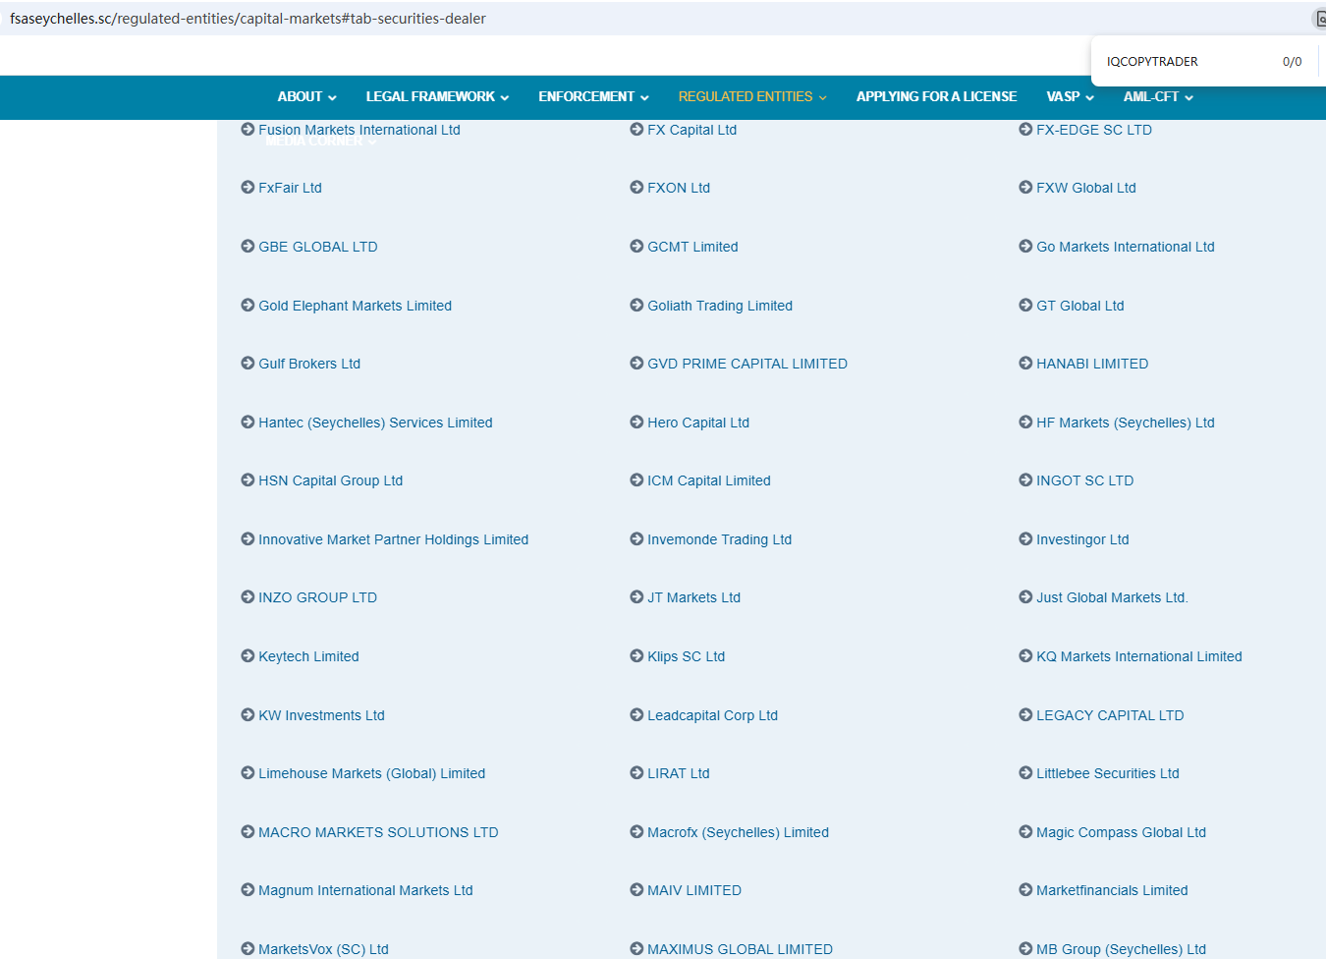The width and height of the screenshot is (1326, 959).
Task: Open Gold Elephant Markets Limited link
Action: pos(356,306)
